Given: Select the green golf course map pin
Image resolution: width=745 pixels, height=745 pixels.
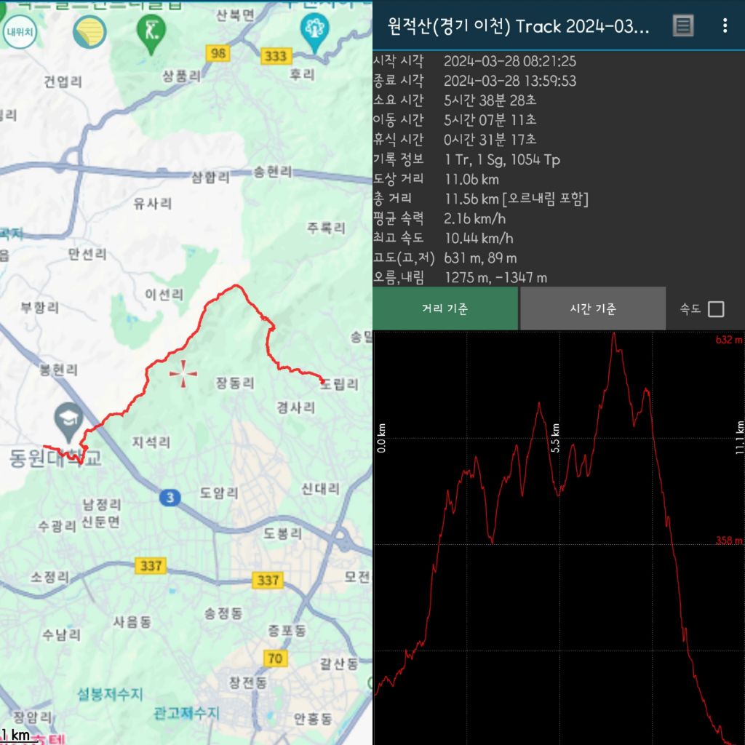Looking at the screenshot, I should click(151, 33).
